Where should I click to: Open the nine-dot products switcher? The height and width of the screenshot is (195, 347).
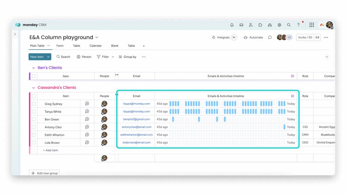312,25
